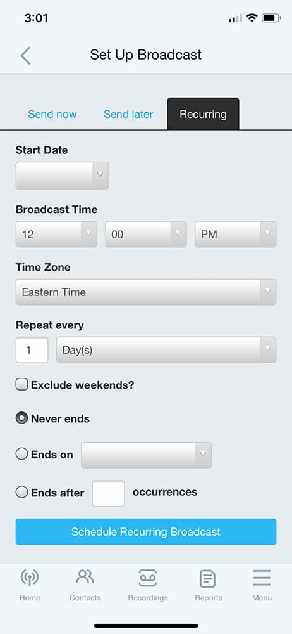Open the Contacts people icon

(x=85, y=577)
